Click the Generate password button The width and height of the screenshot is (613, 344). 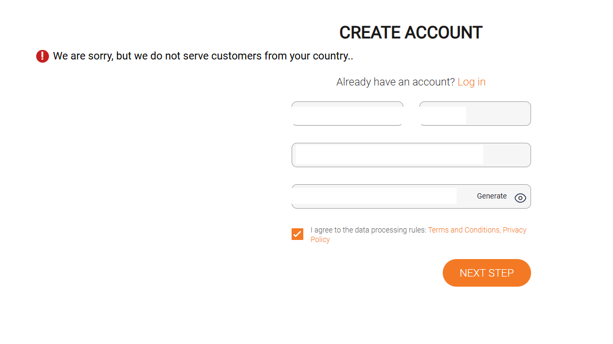coord(492,196)
